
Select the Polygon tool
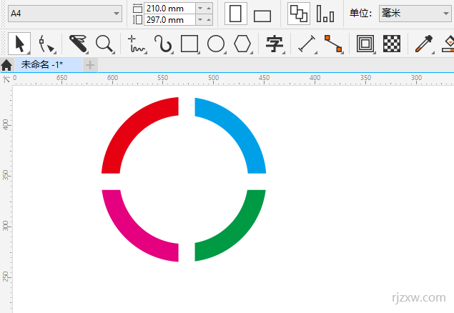tap(243, 44)
